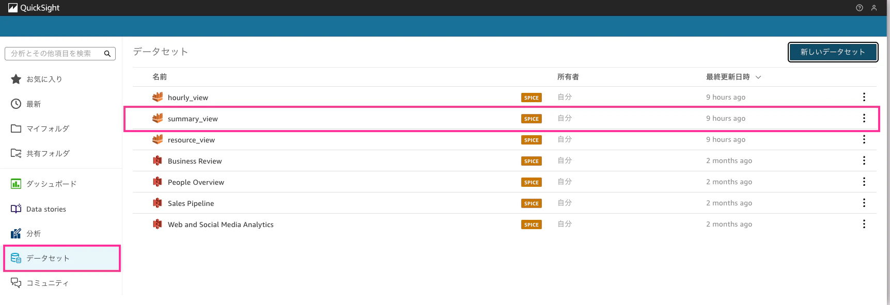Image resolution: width=890 pixels, height=305 pixels.
Task: Open the summary_view dataset
Action: click(x=193, y=119)
